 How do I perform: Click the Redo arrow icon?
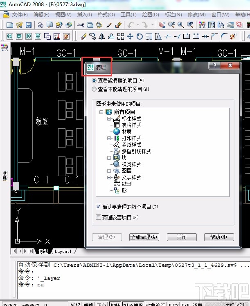coord(145,25)
